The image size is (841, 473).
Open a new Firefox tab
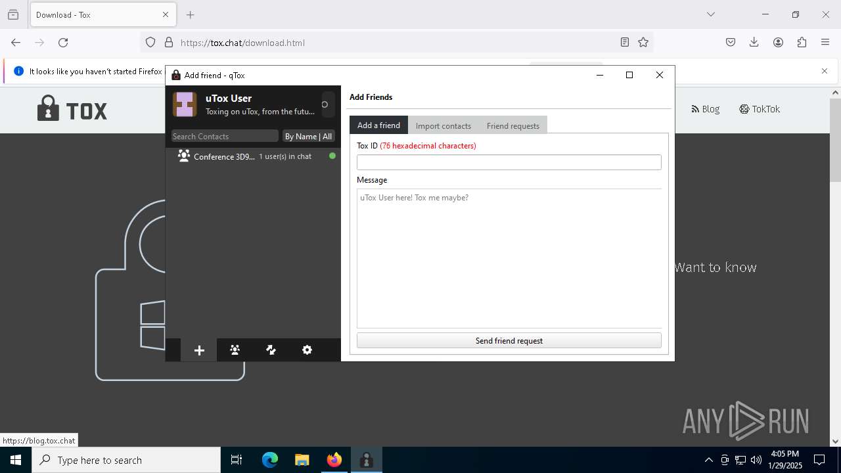point(191,14)
